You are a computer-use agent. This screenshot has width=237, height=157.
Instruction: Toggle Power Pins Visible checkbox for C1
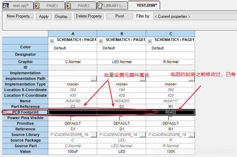pyautogui.click(x=72, y=118)
